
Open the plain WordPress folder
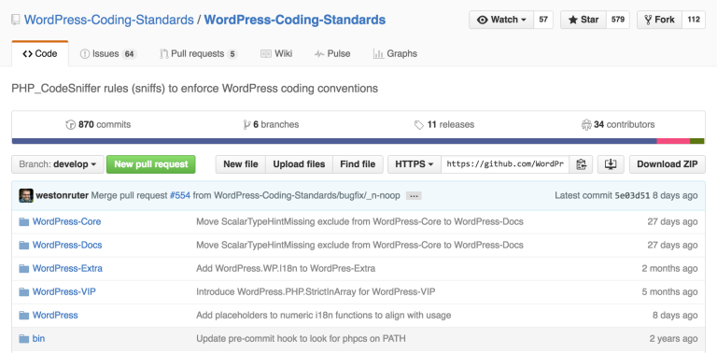point(55,315)
